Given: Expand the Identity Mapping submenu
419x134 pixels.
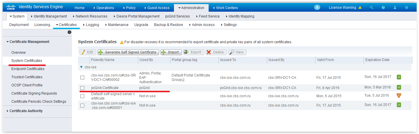Looking at the screenshot, I should click(x=240, y=16).
